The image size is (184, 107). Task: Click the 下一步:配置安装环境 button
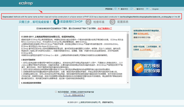tap(74, 95)
